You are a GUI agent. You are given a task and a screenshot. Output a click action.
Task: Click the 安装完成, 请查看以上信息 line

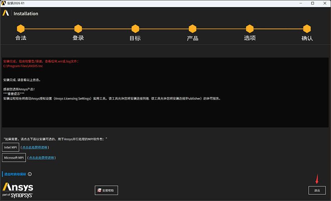[x=22, y=80]
